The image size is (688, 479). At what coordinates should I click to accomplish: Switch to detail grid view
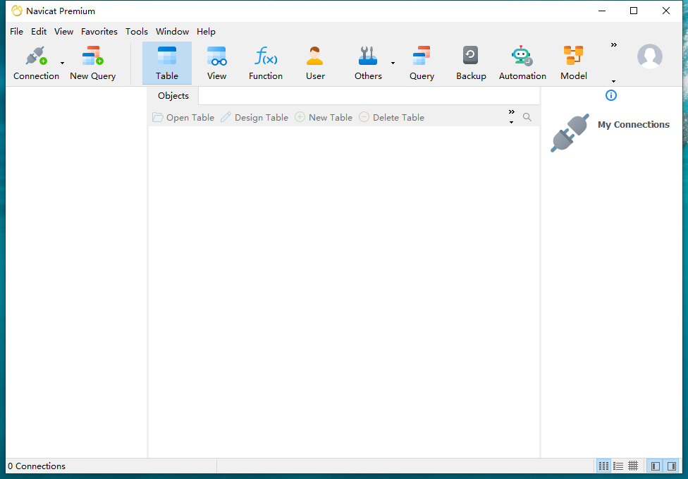[x=633, y=466]
